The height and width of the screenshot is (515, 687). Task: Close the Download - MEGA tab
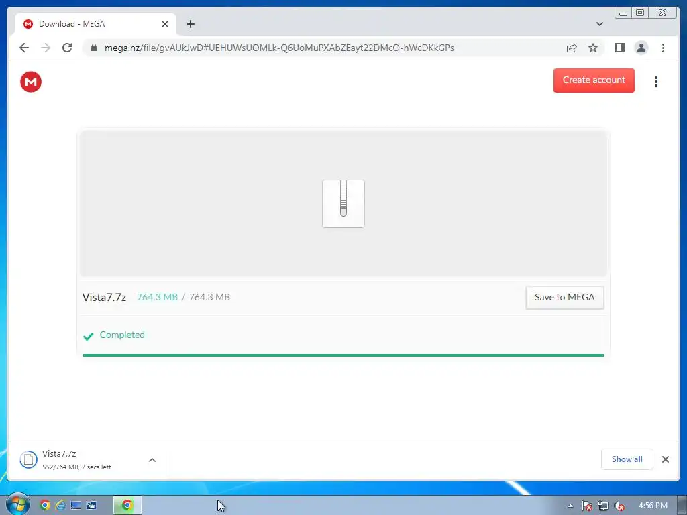point(165,24)
